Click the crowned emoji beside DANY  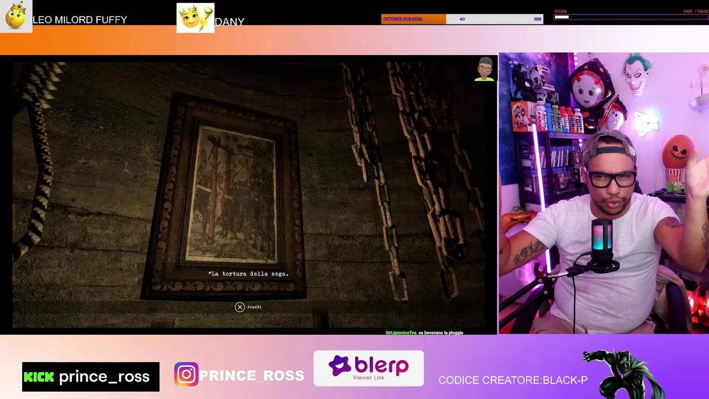pyautogui.click(x=195, y=18)
